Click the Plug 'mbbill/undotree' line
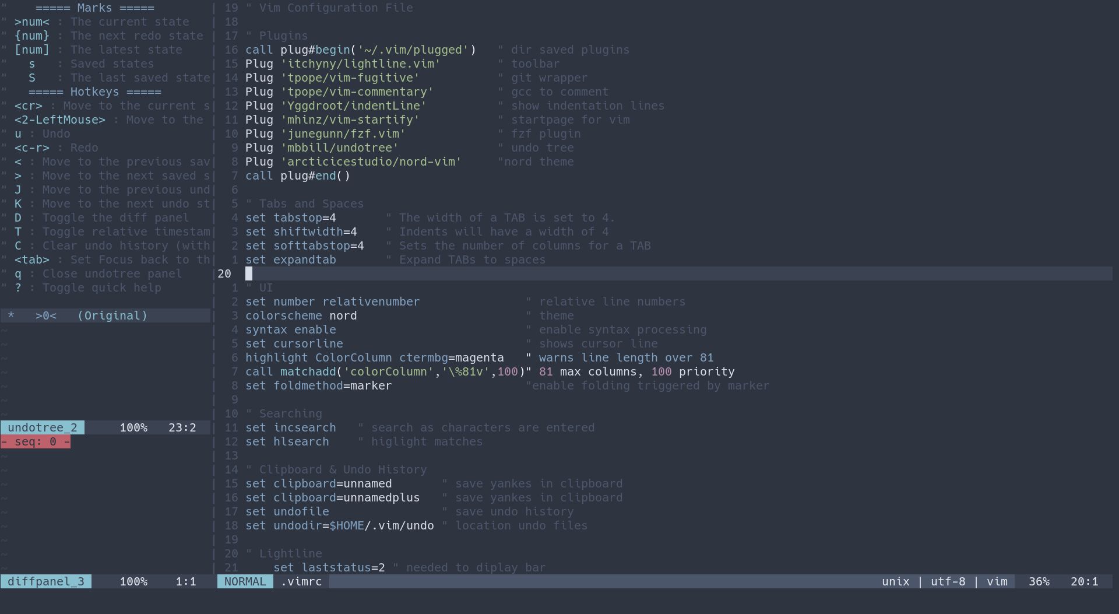This screenshot has width=1119, height=614. (x=321, y=148)
